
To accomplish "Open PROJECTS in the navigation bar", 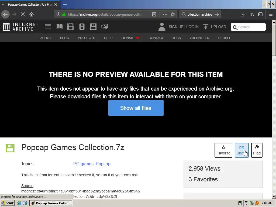I will coord(87,38).
